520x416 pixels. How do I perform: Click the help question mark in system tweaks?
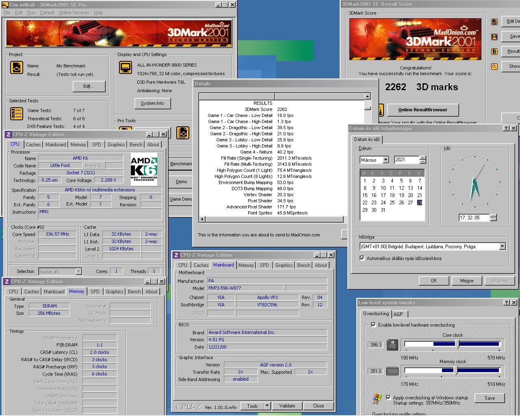507,303
